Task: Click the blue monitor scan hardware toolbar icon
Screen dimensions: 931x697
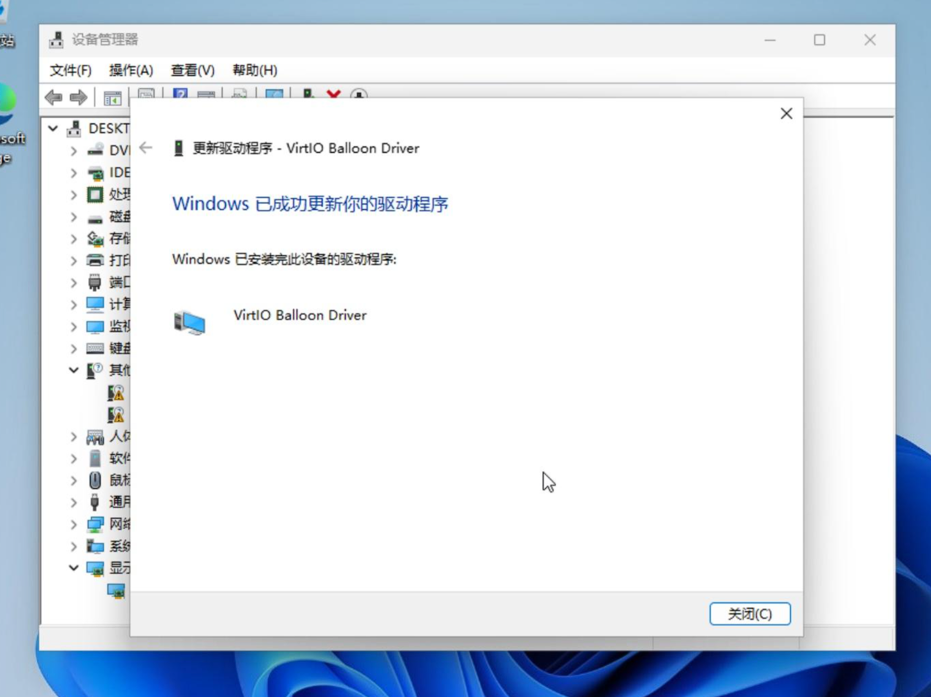Action: click(274, 94)
